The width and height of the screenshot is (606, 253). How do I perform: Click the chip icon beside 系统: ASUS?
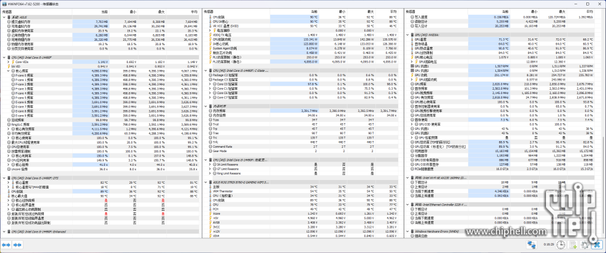9,17
